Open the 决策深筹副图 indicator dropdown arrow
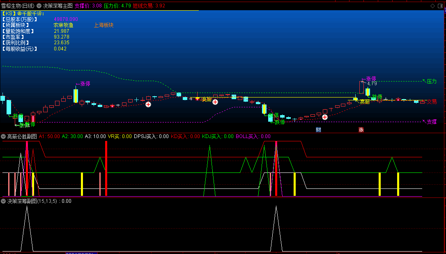This screenshot has height=254, width=446. [x=4, y=201]
